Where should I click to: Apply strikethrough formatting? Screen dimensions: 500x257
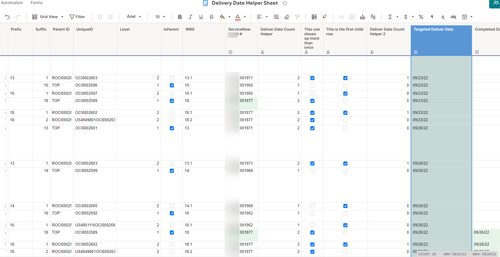tap(211, 17)
